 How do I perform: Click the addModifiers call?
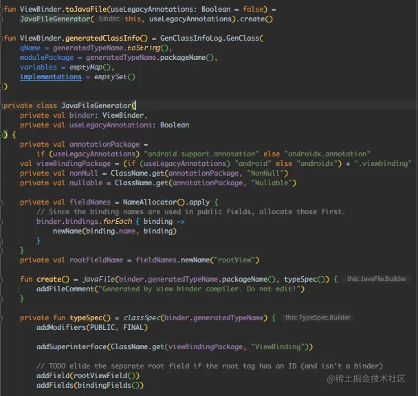pos(61,327)
